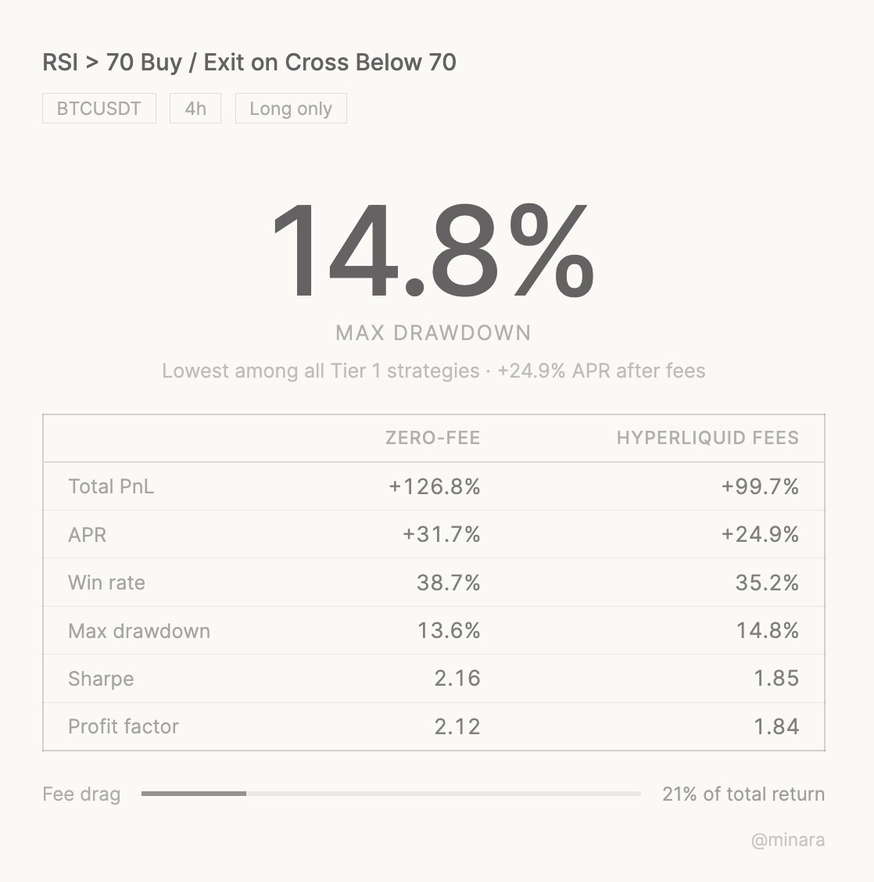Click the 2.16 zero-fee Sharpe value
Viewport: 874px width, 882px height.
coord(457,679)
